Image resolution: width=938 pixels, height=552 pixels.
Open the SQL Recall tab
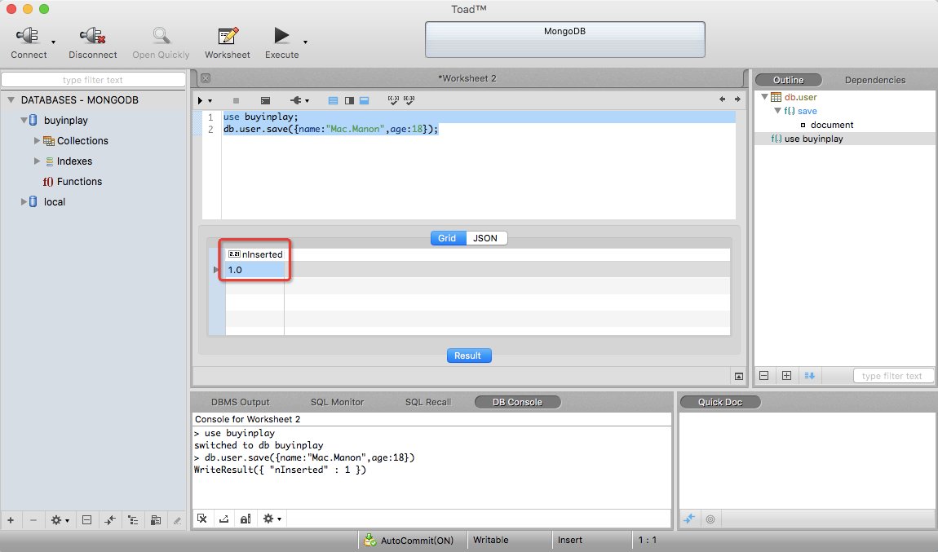[x=427, y=403]
